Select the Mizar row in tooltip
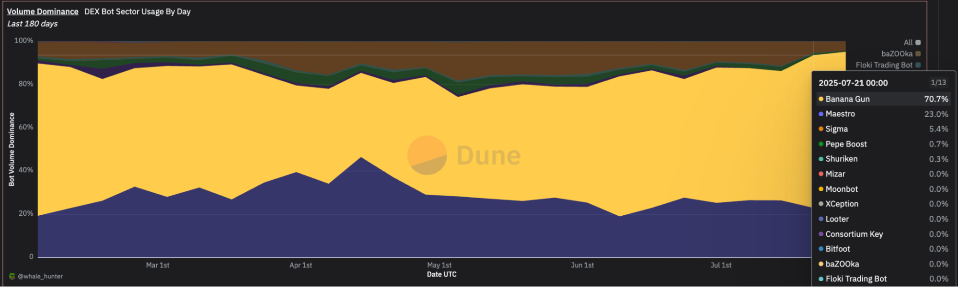This screenshot has height=287, width=958. tap(883, 174)
